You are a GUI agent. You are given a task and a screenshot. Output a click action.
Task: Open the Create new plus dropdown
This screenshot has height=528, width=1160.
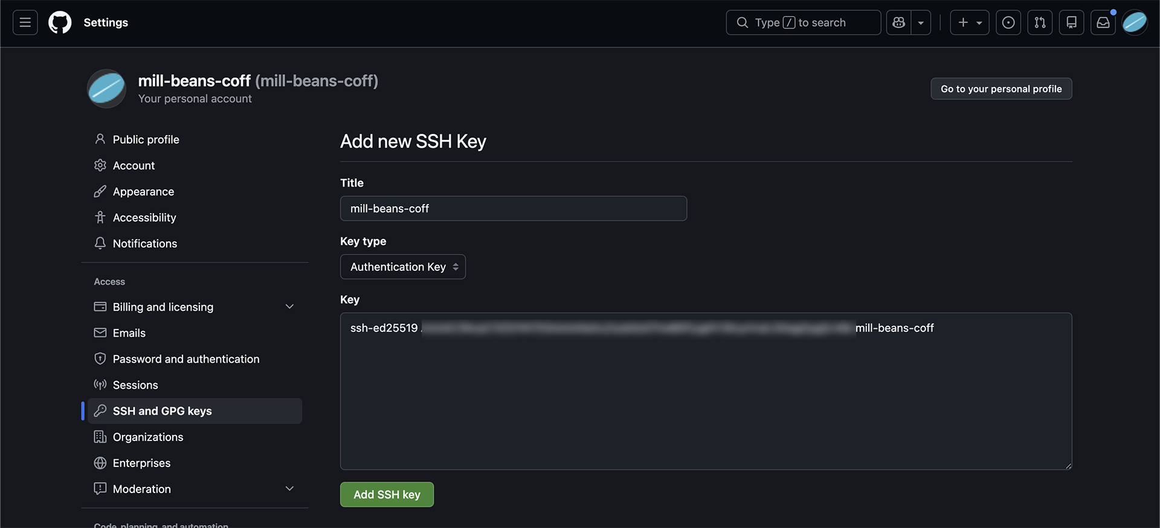coord(969,22)
